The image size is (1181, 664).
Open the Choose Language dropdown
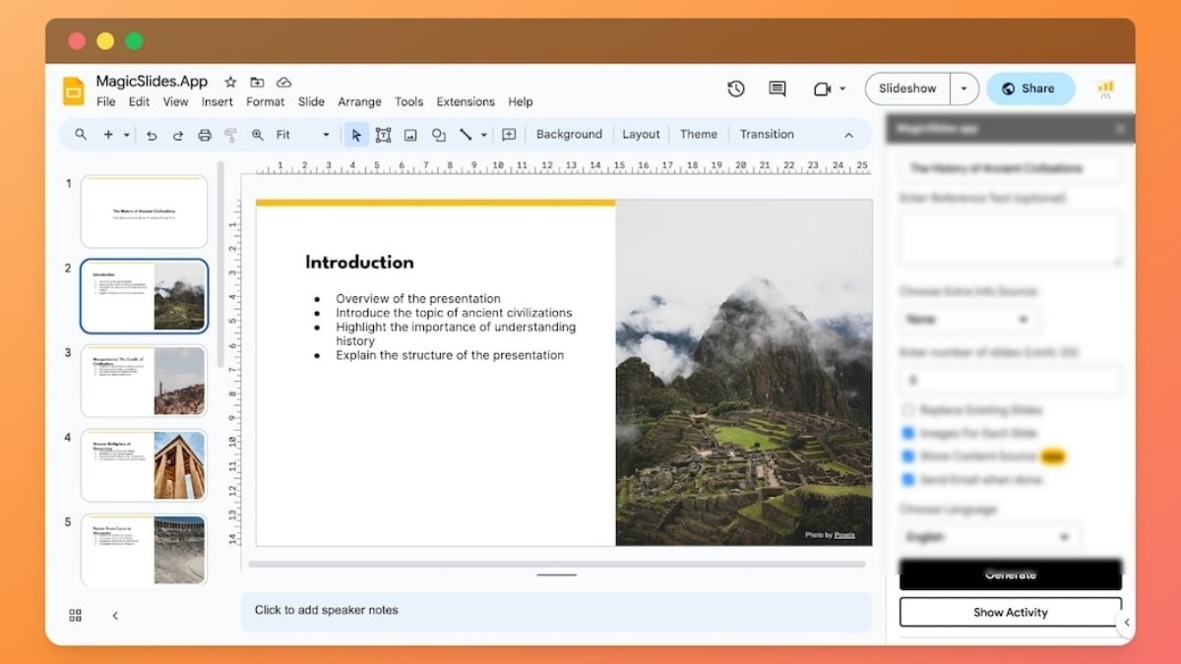[x=987, y=537]
